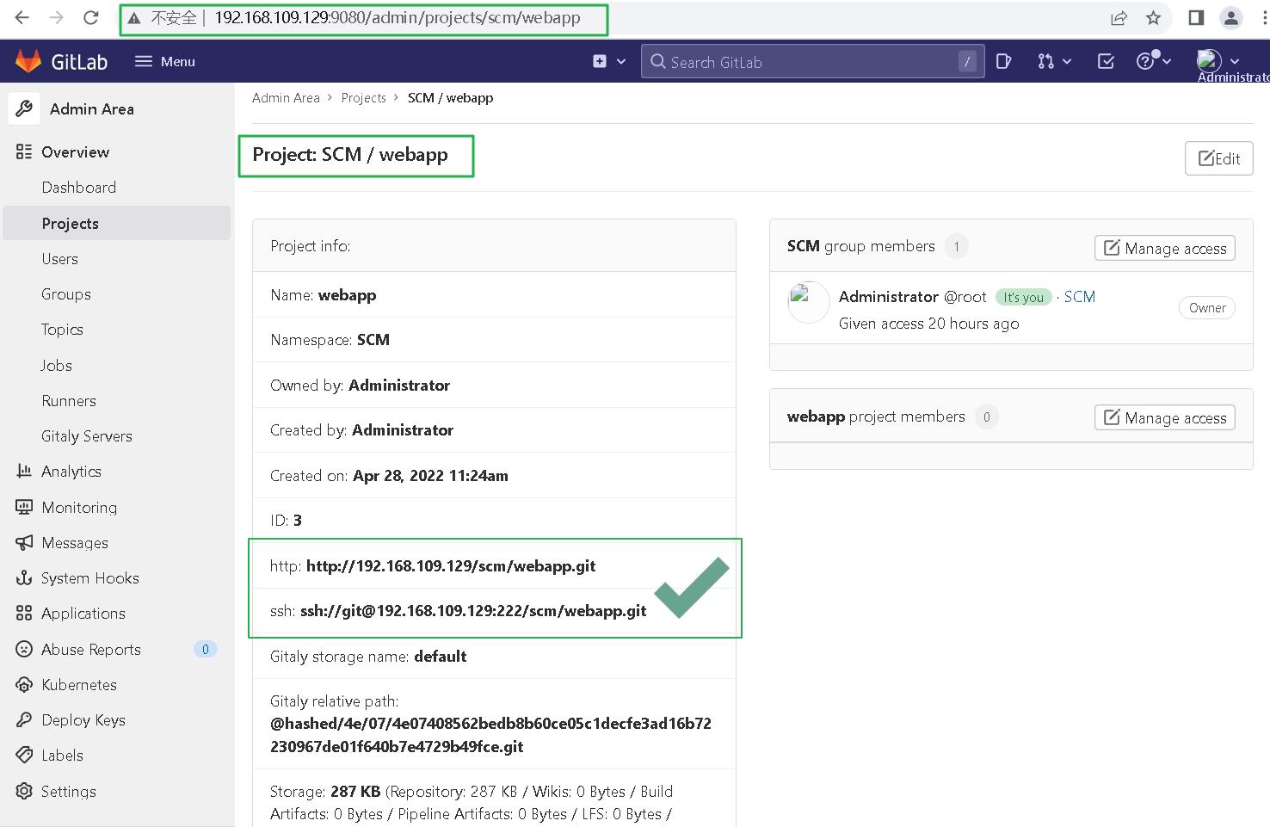Screen dimensions: 1270x827
Task: Click the share page icon in address bar
Action: (x=1119, y=18)
